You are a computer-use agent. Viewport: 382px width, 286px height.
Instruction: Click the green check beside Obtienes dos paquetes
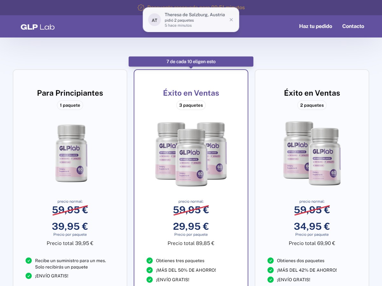270,261
